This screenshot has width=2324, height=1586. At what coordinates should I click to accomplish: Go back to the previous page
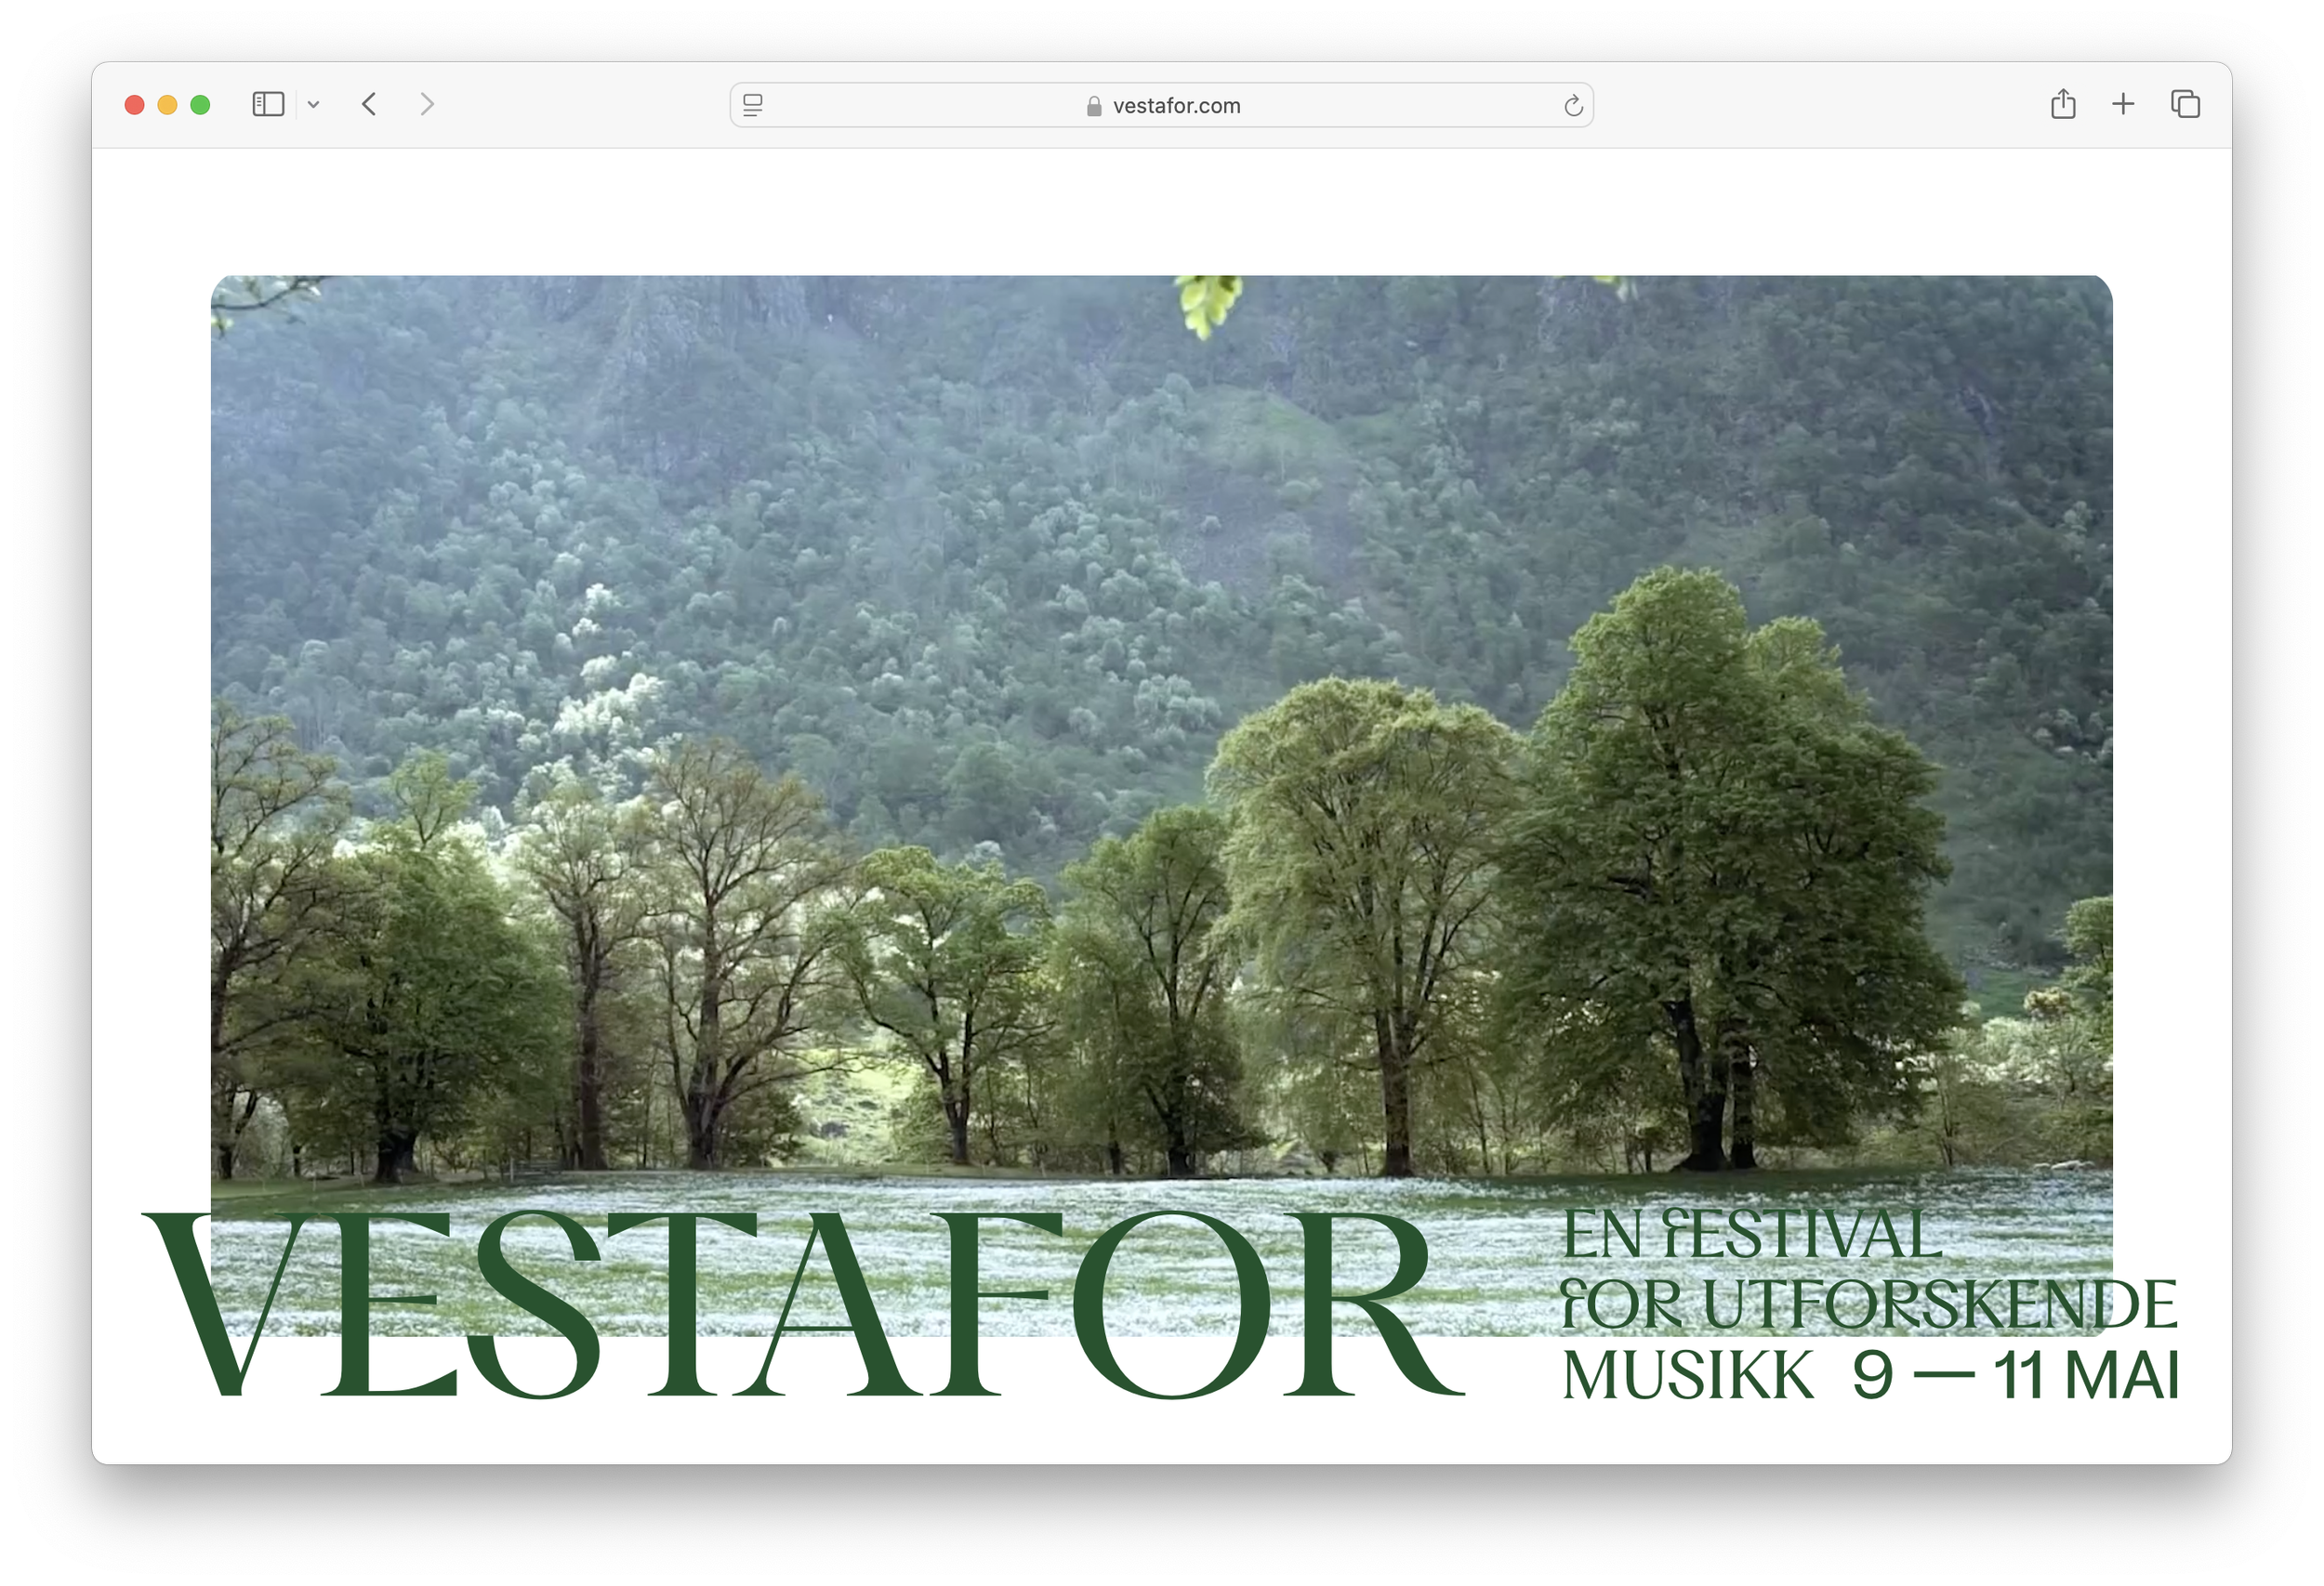(369, 104)
